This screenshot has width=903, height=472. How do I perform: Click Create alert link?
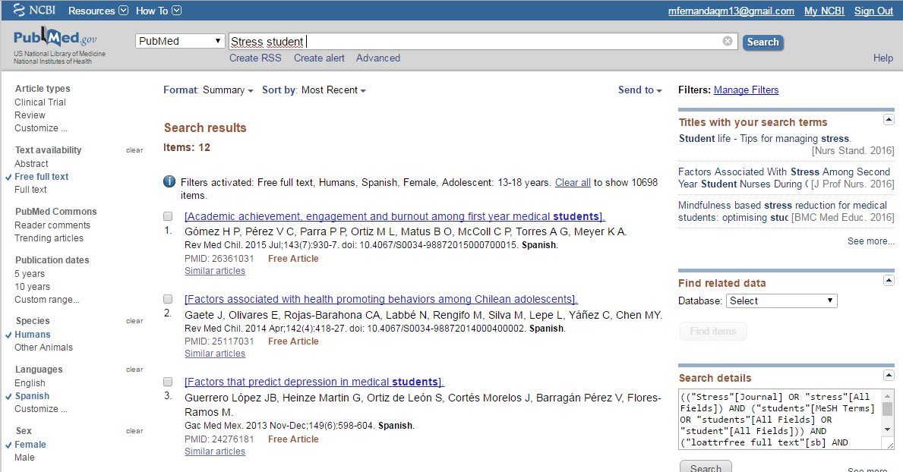pos(319,58)
